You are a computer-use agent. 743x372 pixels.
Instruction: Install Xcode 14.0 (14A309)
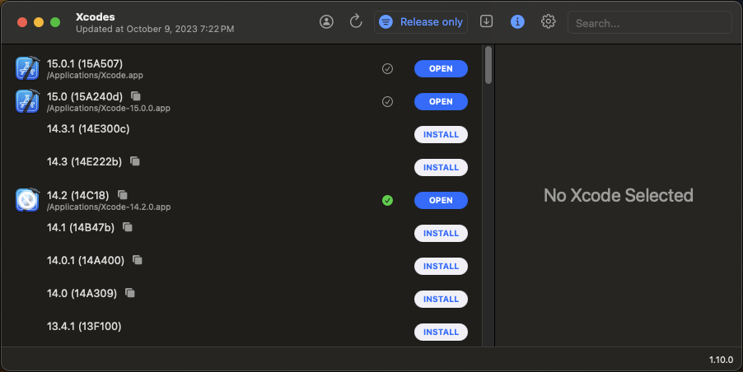pyautogui.click(x=441, y=299)
